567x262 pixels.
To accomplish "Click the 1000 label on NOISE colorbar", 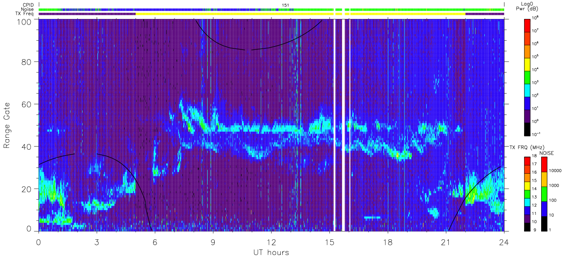I will point(553,186).
